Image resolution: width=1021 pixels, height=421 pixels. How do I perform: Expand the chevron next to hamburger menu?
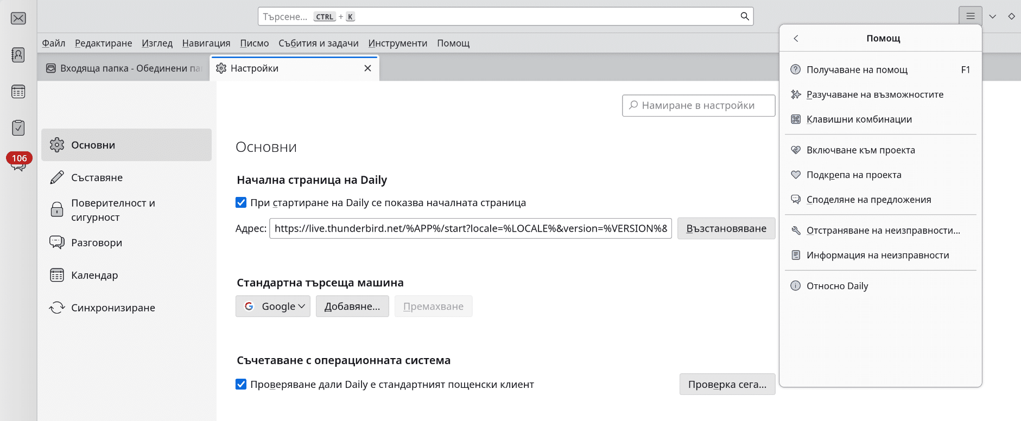coord(993,16)
